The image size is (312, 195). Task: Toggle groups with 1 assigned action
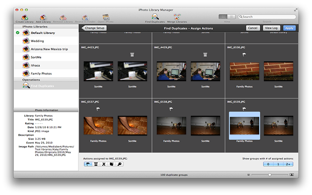[278, 164]
